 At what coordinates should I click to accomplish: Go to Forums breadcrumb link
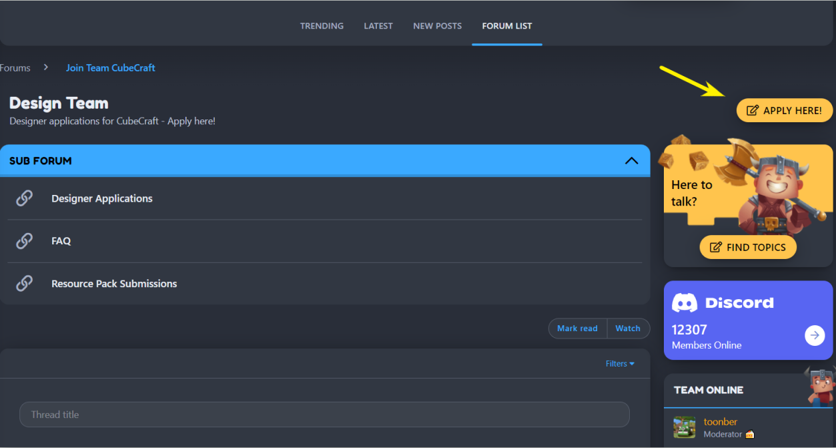coord(15,68)
